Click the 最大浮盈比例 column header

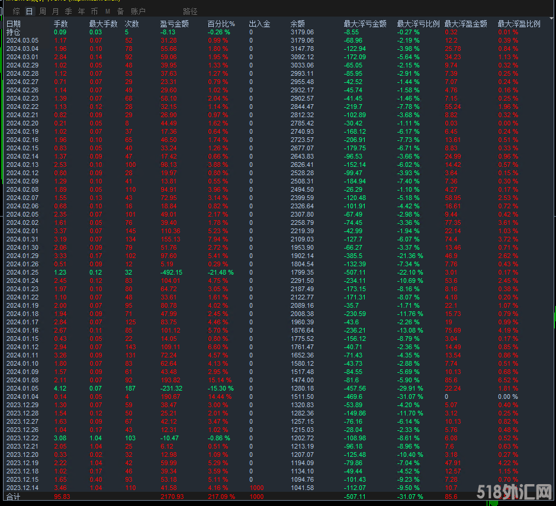pos(519,24)
